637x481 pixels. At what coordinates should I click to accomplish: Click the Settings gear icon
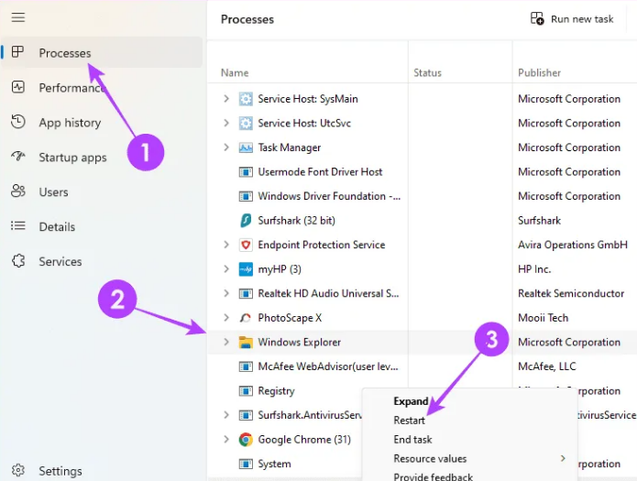tap(18, 470)
